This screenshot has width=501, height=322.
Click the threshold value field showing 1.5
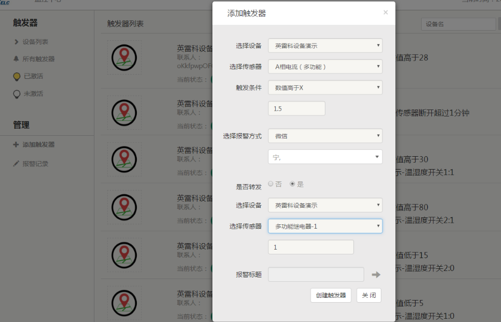297,108
